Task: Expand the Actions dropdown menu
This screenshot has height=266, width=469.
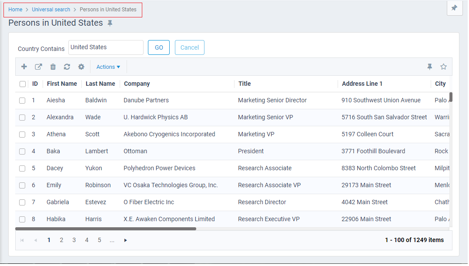Action: pyautogui.click(x=108, y=67)
